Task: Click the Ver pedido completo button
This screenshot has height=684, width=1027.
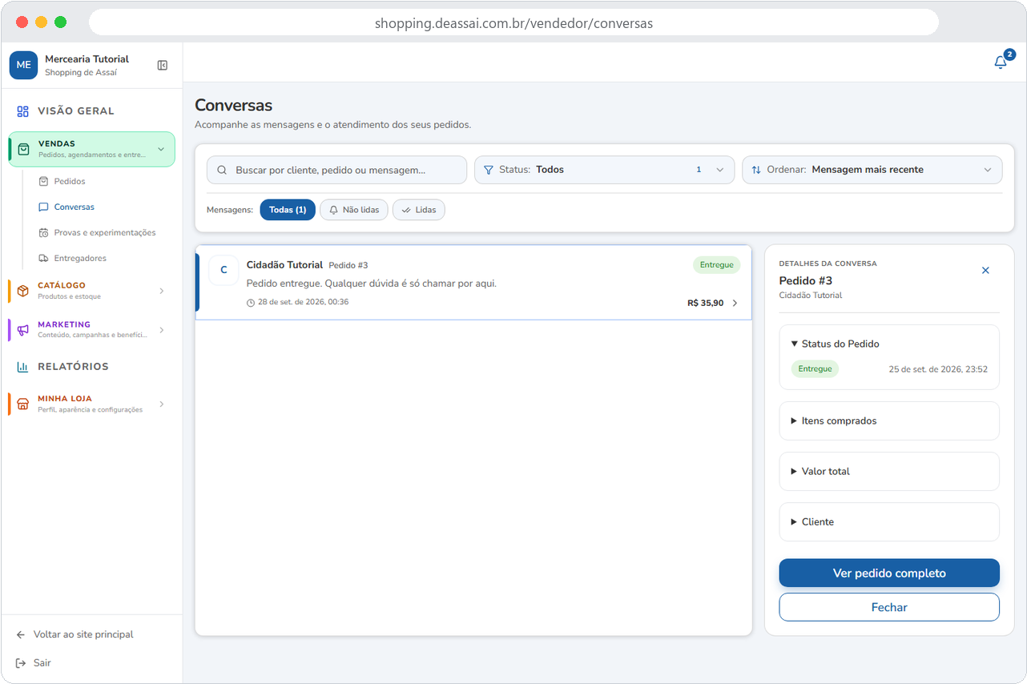Action: coord(889,573)
